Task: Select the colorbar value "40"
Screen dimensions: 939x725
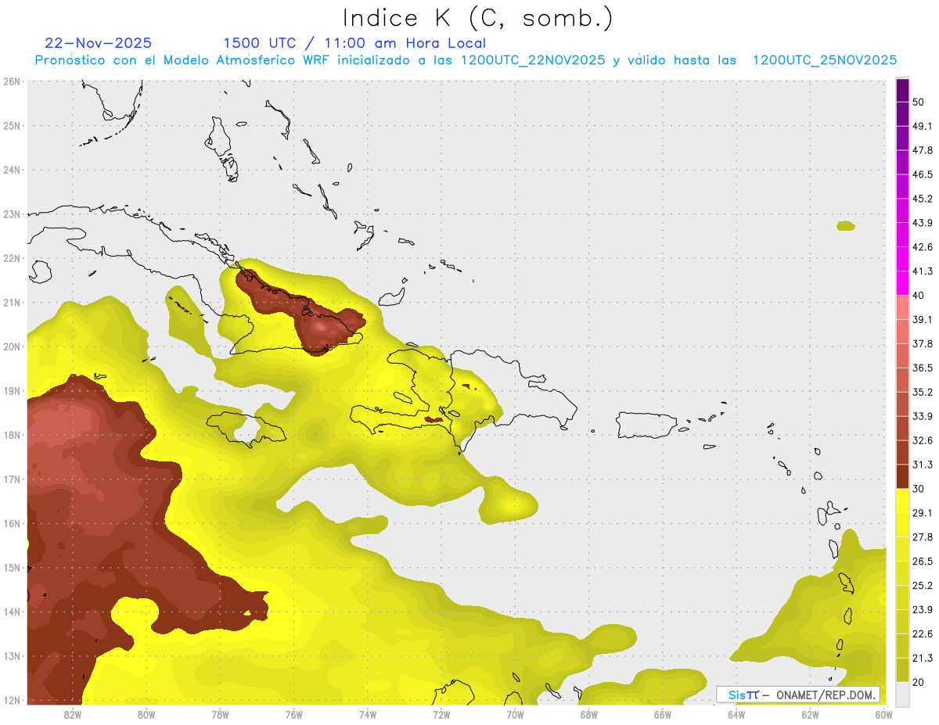Action: tap(918, 296)
